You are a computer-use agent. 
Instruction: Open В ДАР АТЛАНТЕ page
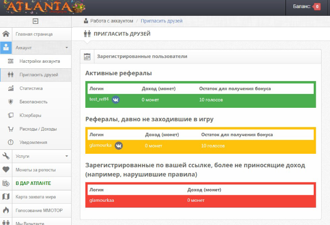pos(33,183)
